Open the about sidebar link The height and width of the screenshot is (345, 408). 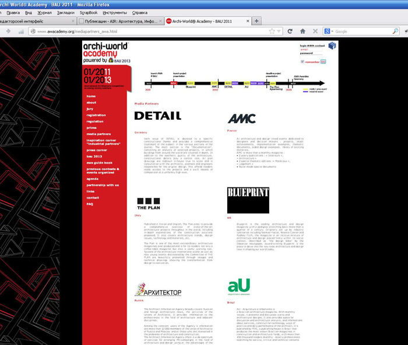[92, 102]
